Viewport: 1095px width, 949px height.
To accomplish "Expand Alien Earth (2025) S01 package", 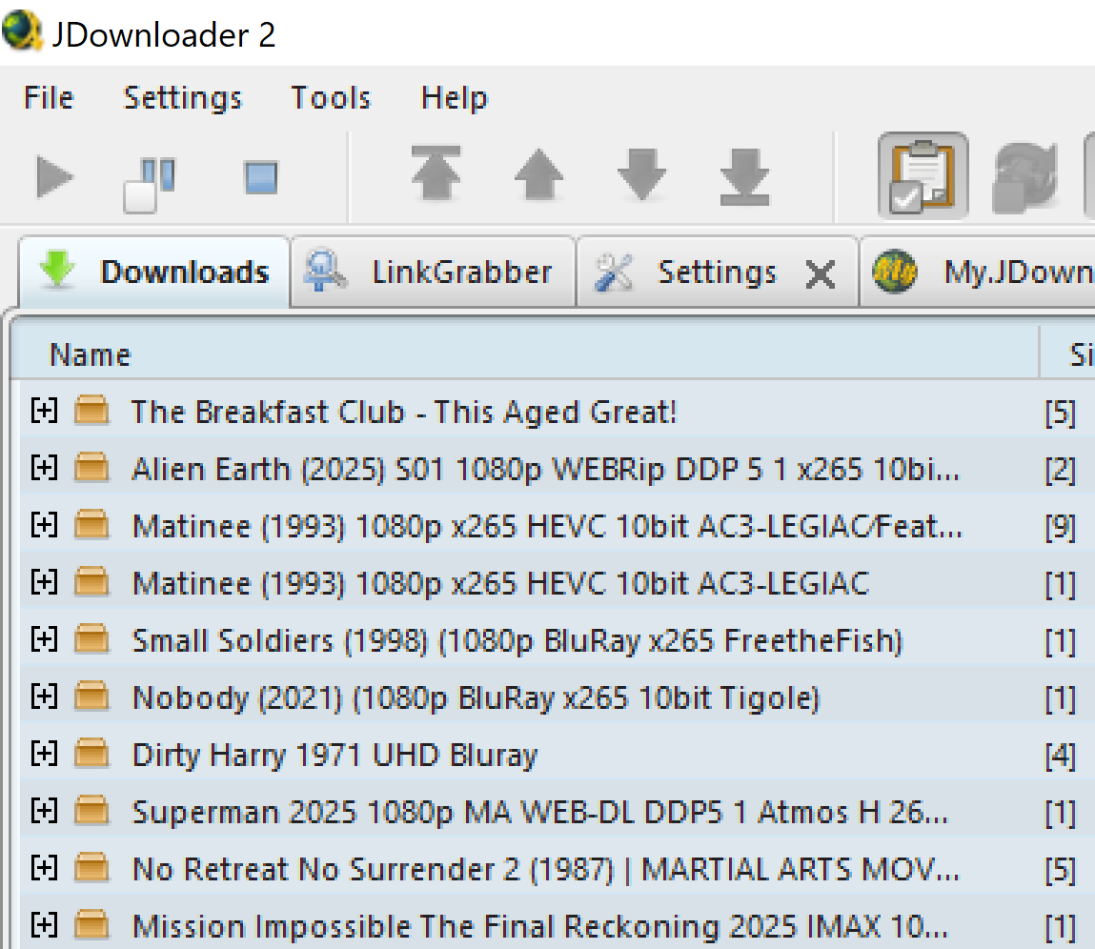I will [x=44, y=468].
